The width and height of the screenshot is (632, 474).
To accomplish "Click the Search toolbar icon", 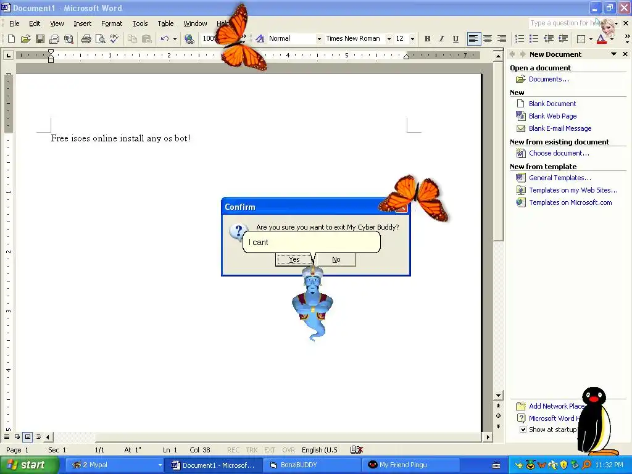I will point(69,39).
